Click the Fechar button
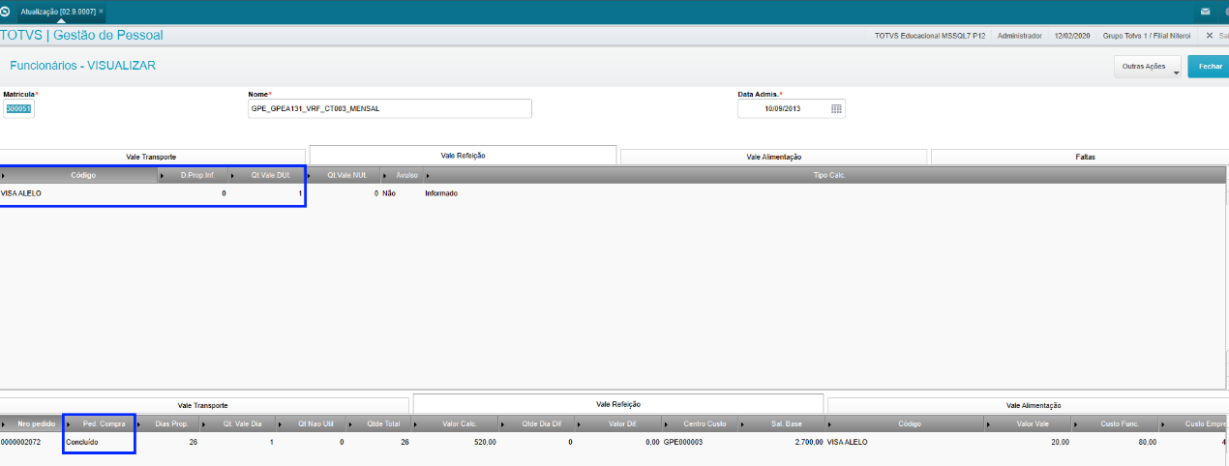Image resolution: width=1229 pixels, height=466 pixels. (x=1210, y=67)
